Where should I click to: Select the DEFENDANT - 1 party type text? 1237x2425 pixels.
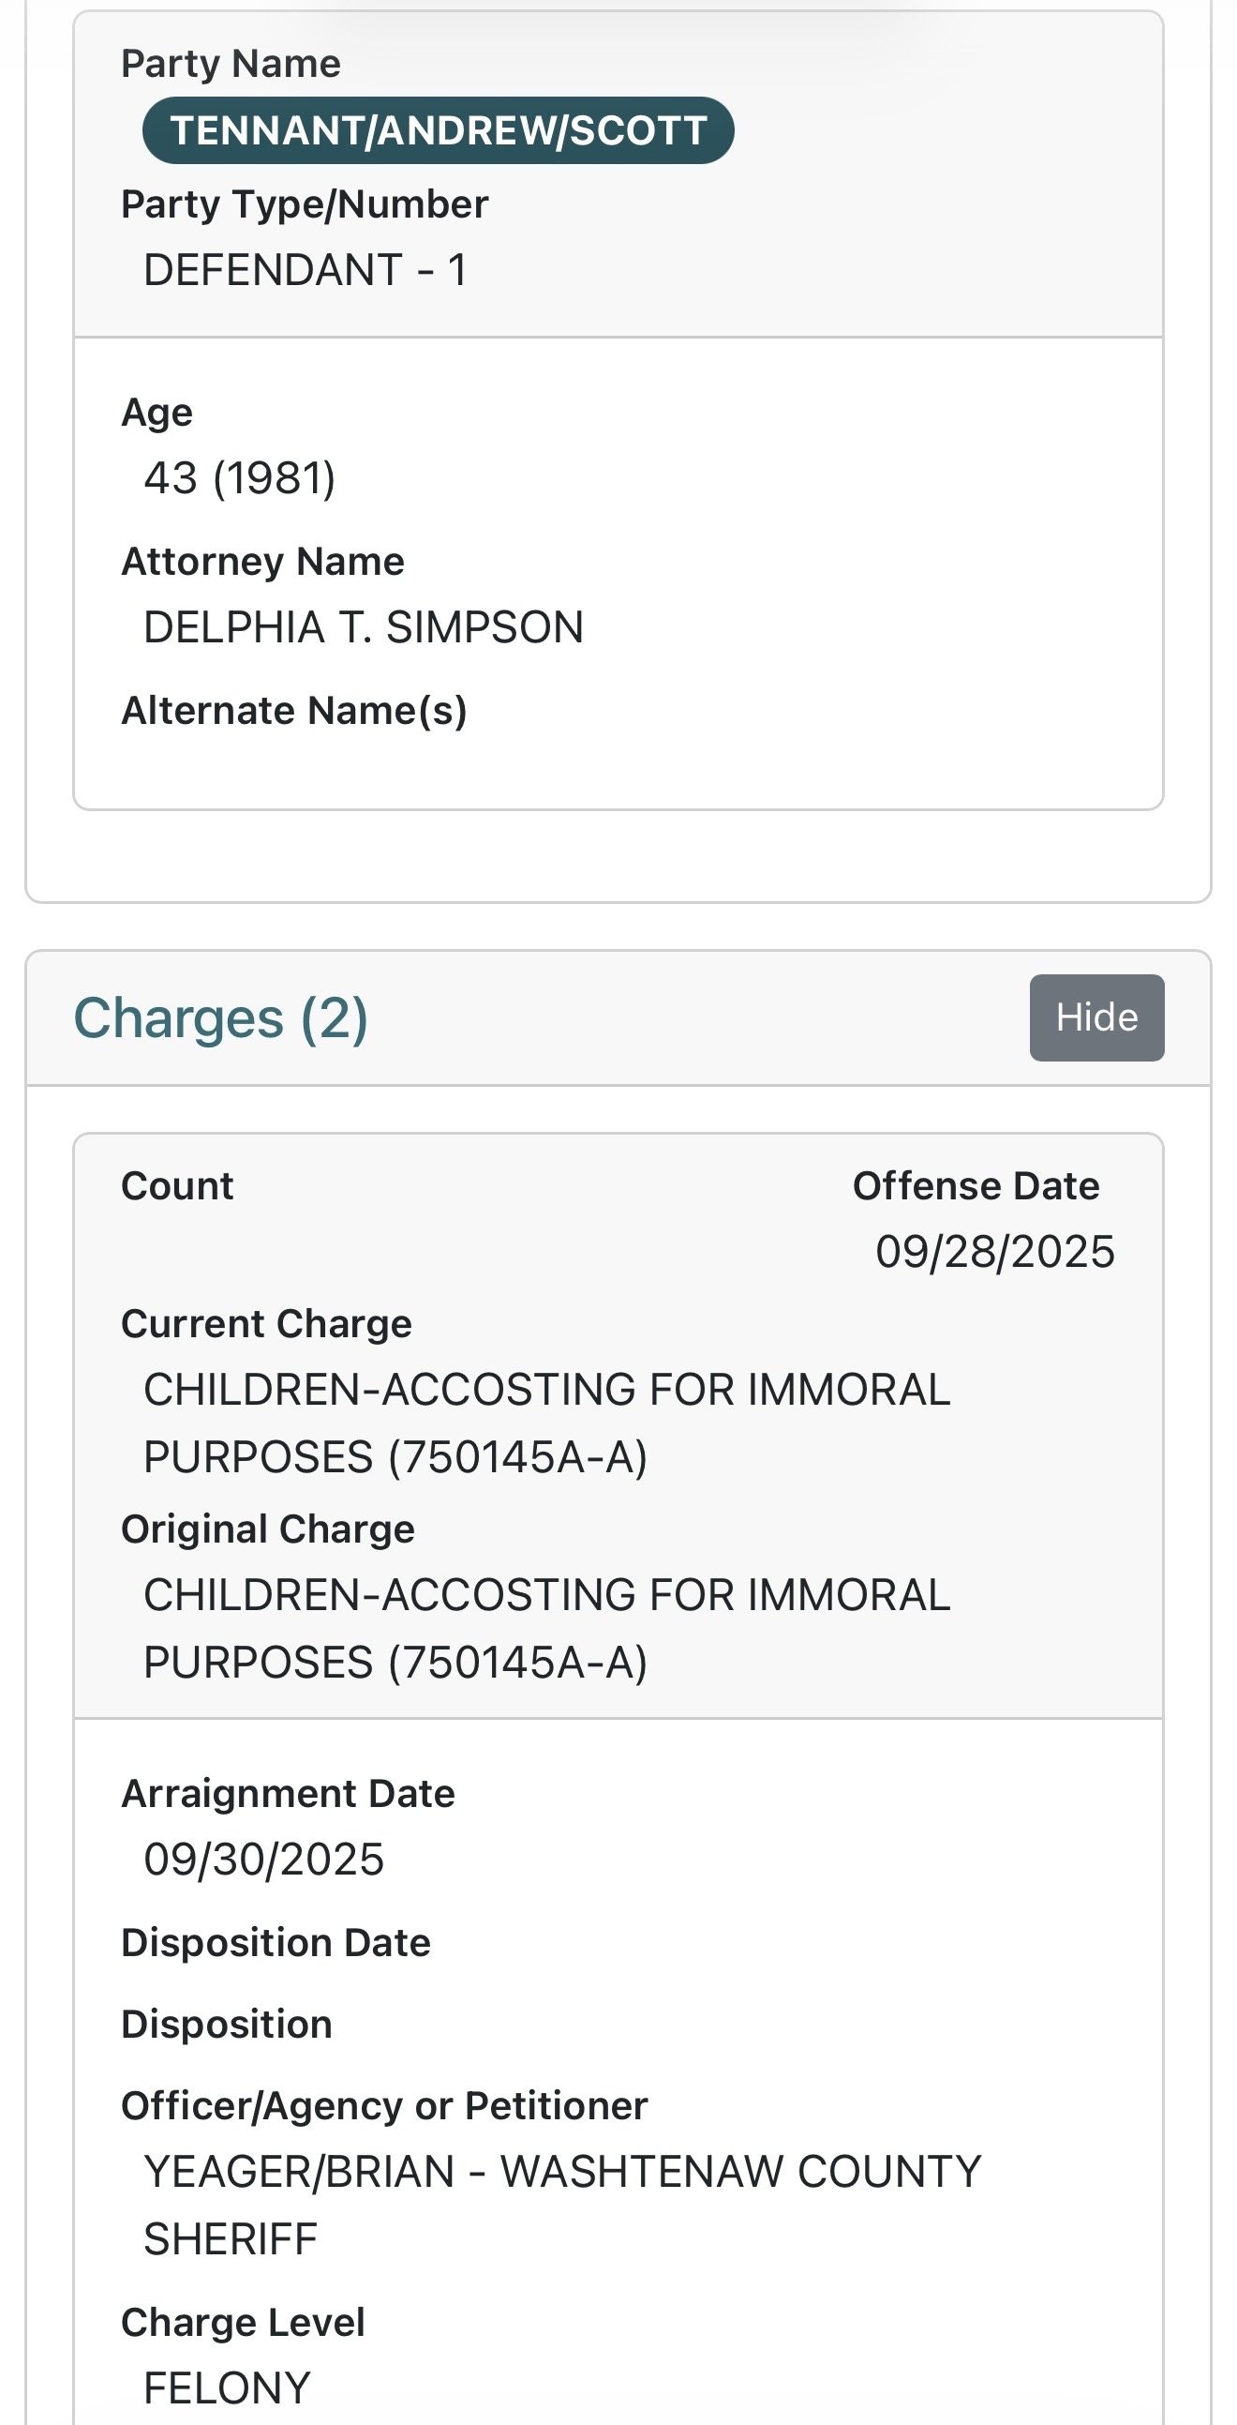click(305, 270)
